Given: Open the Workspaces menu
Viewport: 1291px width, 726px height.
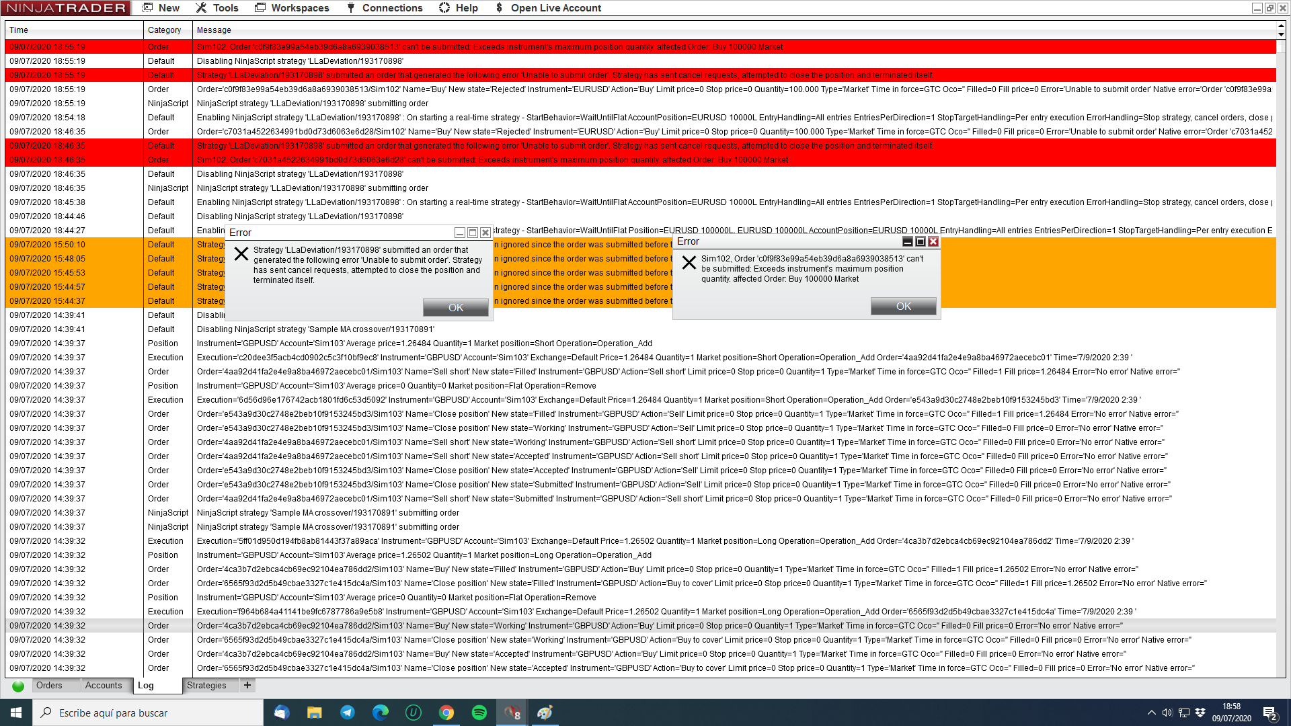Looking at the screenshot, I should pyautogui.click(x=292, y=8).
